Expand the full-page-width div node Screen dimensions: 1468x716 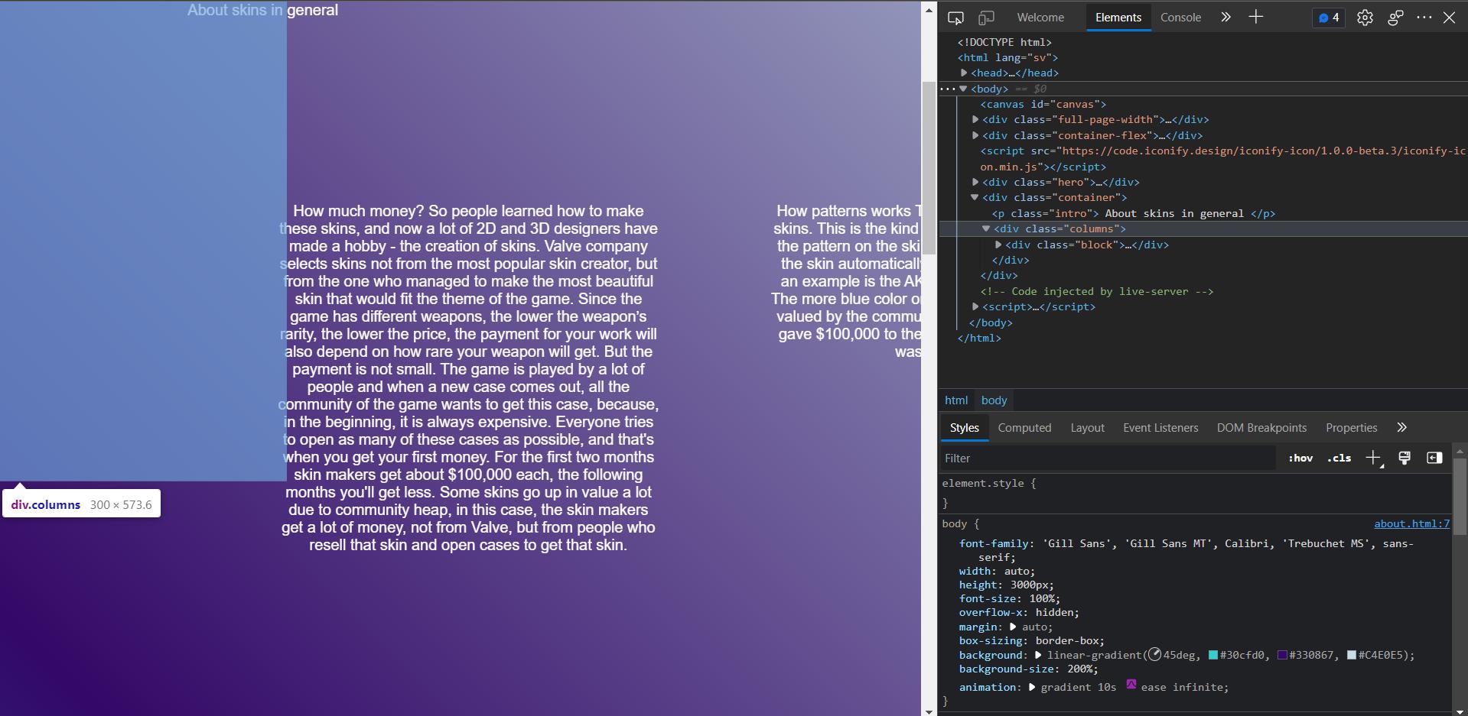tap(975, 120)
